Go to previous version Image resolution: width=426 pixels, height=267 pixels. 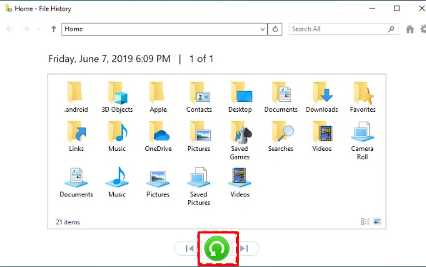click(189, 248)
